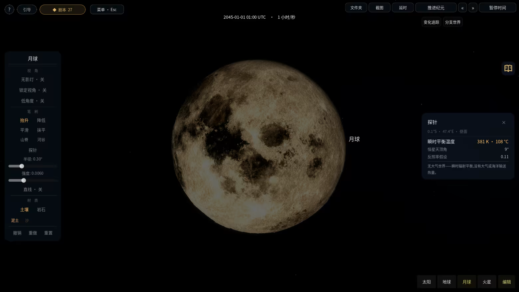
Task: Toggle 锁定视角 view lock
Action: (33, 90)
